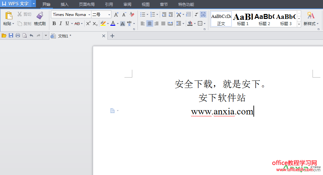
Task: Switch to the 页面布局 tab
Action: 87,4
